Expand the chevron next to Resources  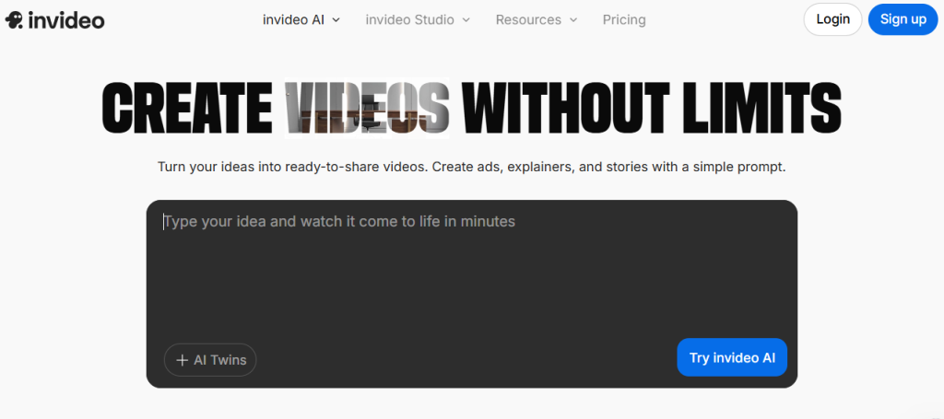(x=573, y=19)
